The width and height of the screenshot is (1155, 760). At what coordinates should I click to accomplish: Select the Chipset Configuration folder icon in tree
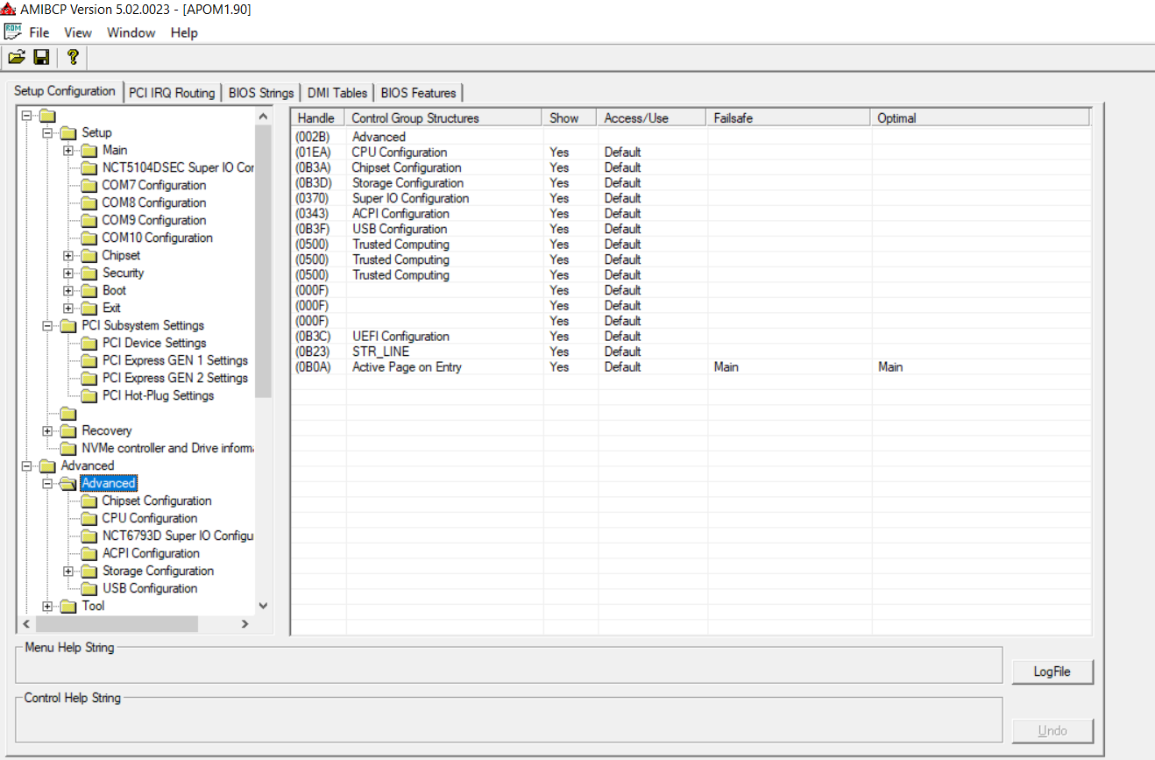point(89,501)
